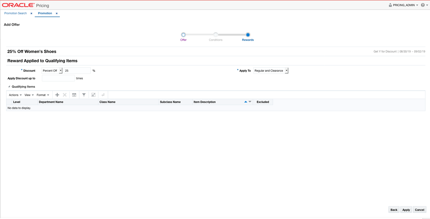Go to the Offer step in the train
The height and width of the screenshot is (219, 430).
(183, 35)
